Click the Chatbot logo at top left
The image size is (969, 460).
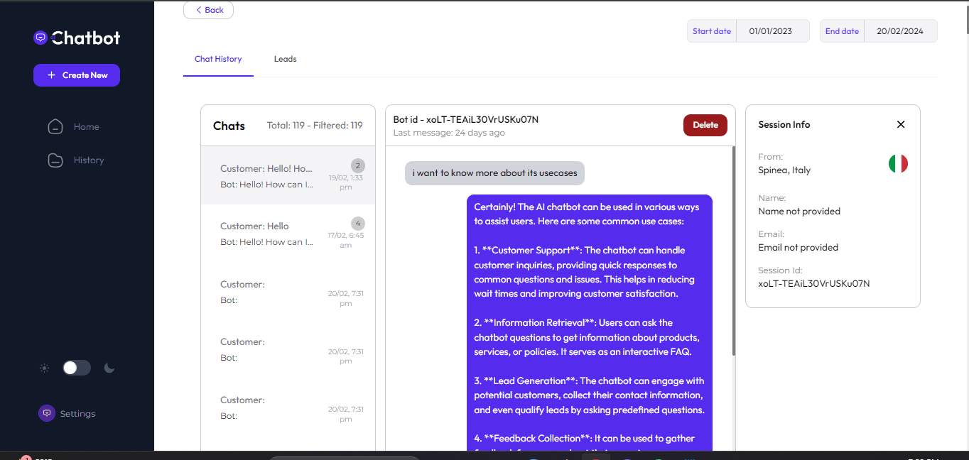(76, 38)
